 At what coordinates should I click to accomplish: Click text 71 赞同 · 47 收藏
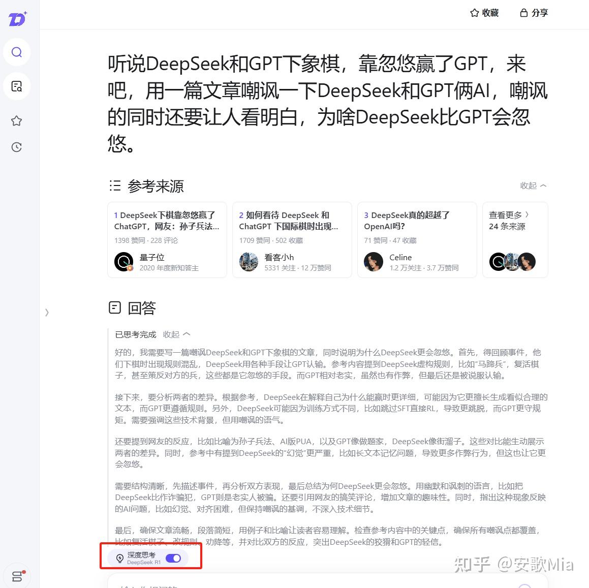coord(390,240)
